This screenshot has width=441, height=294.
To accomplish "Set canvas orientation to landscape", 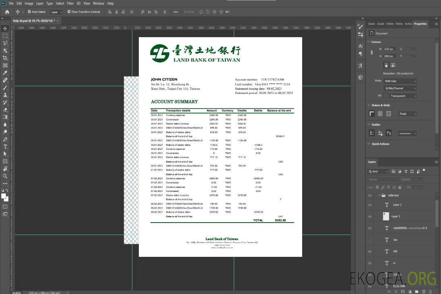I will pos(393,65).
